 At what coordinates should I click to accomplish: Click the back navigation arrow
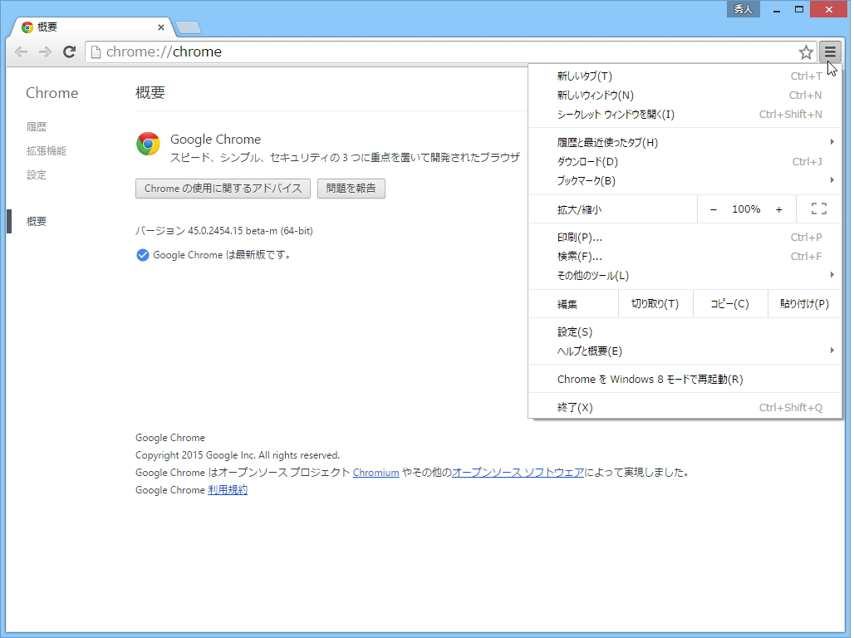[21, 52]
